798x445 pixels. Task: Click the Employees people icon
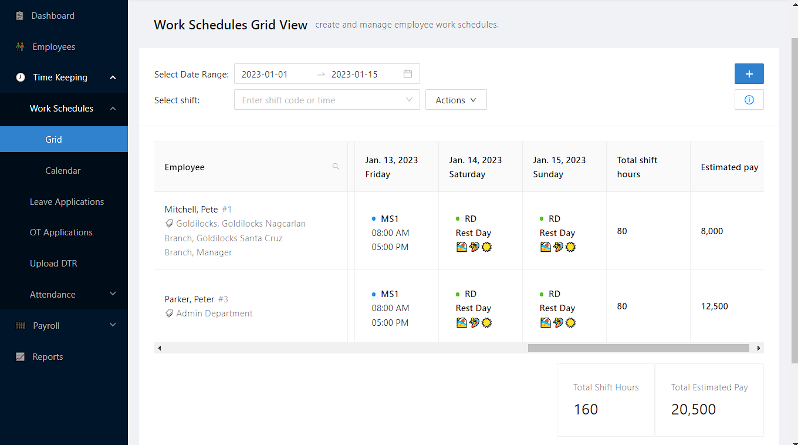click(21, 47)
